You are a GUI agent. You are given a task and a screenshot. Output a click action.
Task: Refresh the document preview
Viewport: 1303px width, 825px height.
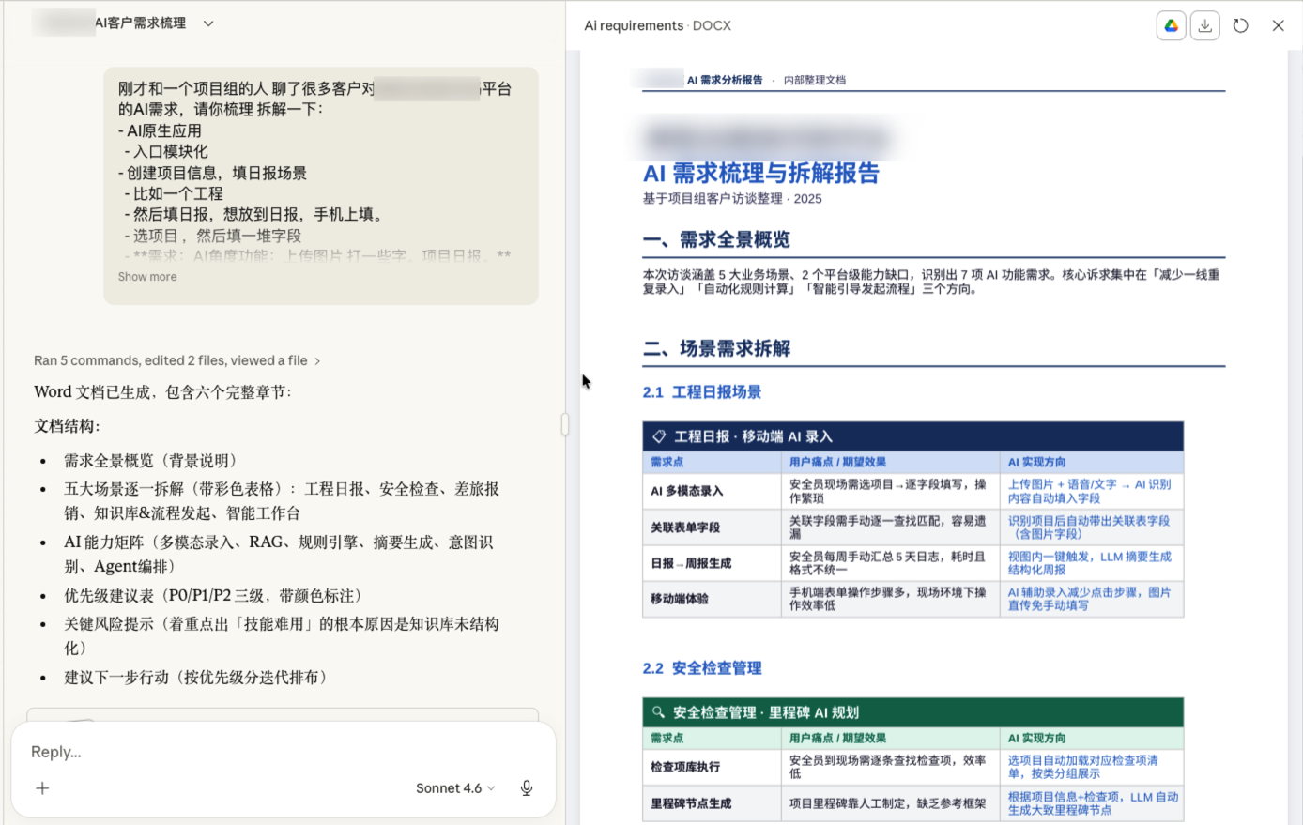point(1241,26)
